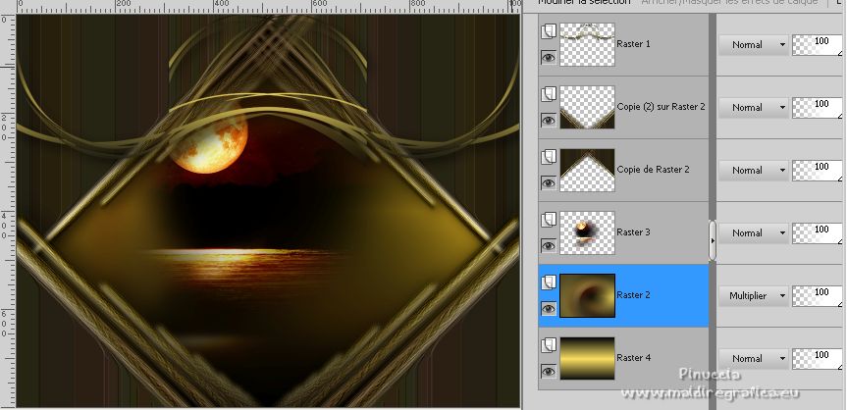This screenshot has width=847, height=410.
Task: Select the Raster 3 layer name
Action: click(634, 231)
